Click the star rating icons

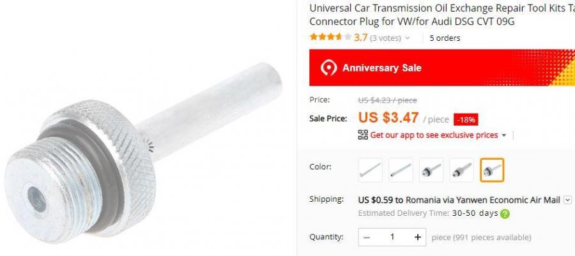[x=330, y=37]
